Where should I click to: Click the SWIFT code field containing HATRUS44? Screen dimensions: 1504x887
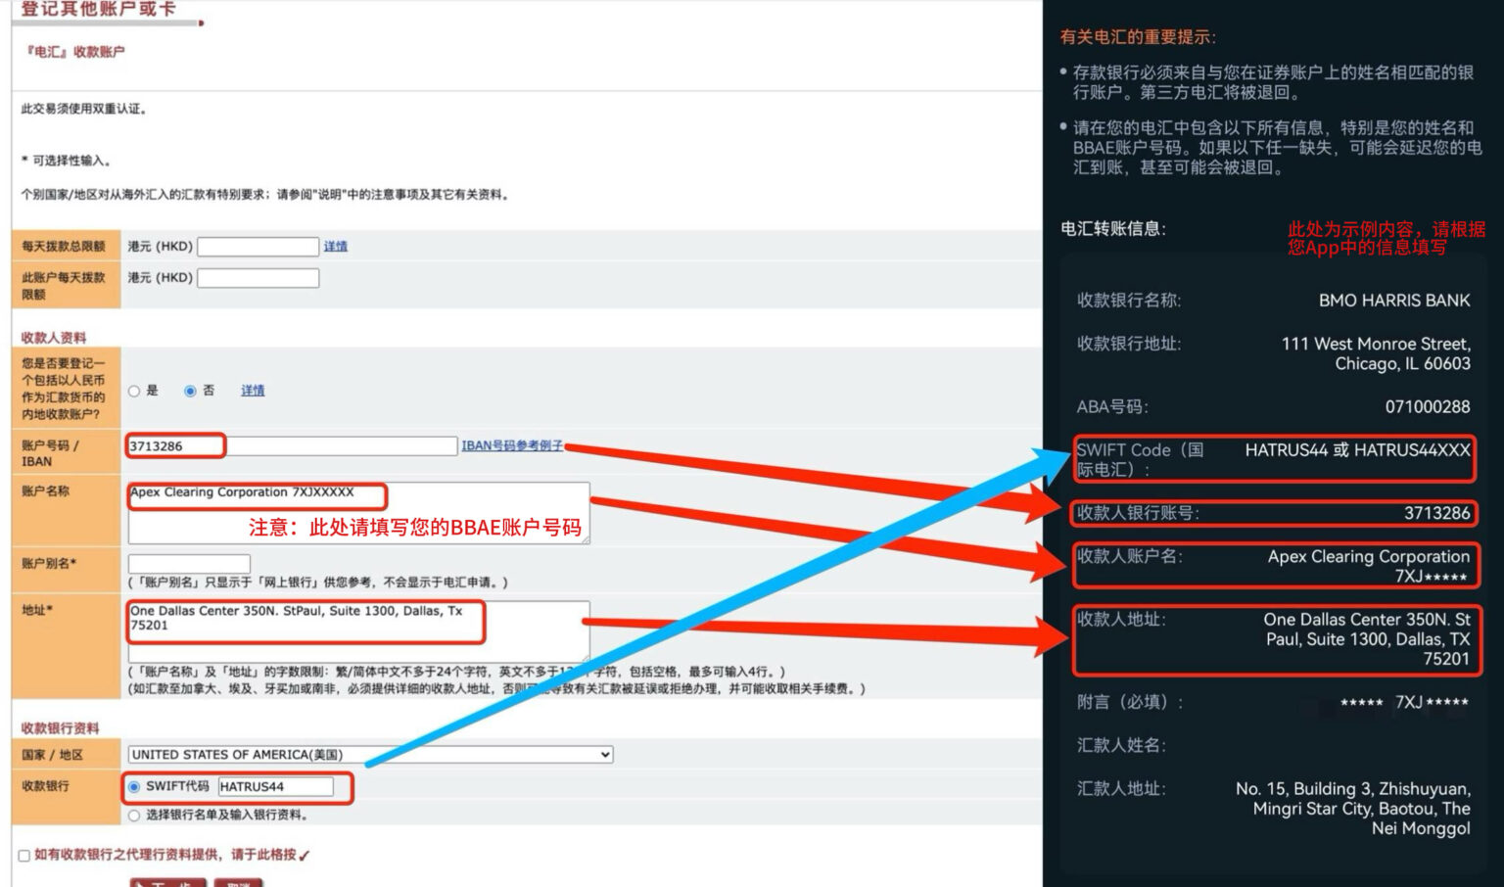(x=275, y=787)
